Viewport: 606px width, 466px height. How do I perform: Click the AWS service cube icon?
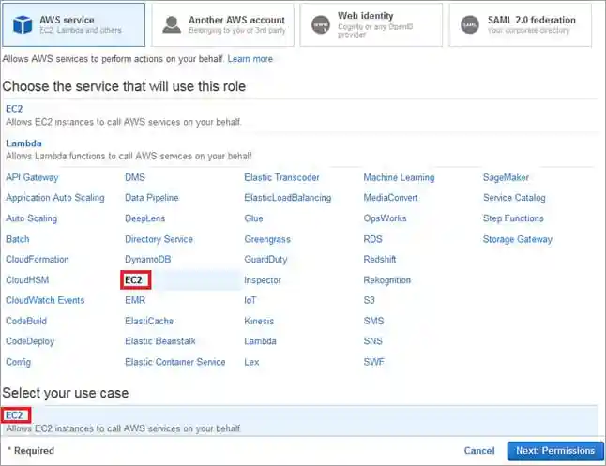(22, 23)
